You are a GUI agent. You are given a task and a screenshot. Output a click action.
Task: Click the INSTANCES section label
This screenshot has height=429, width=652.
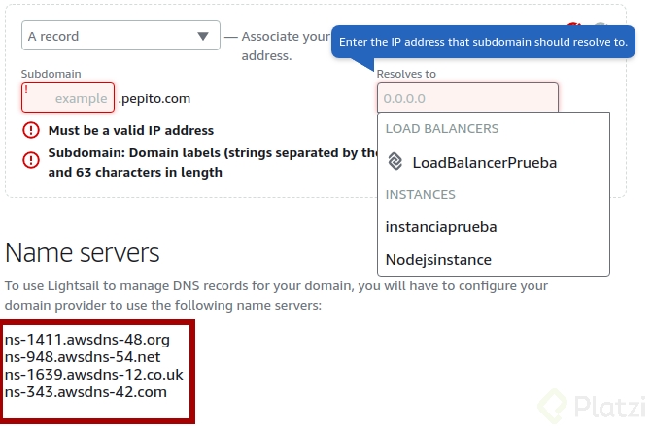coord(421,195)
